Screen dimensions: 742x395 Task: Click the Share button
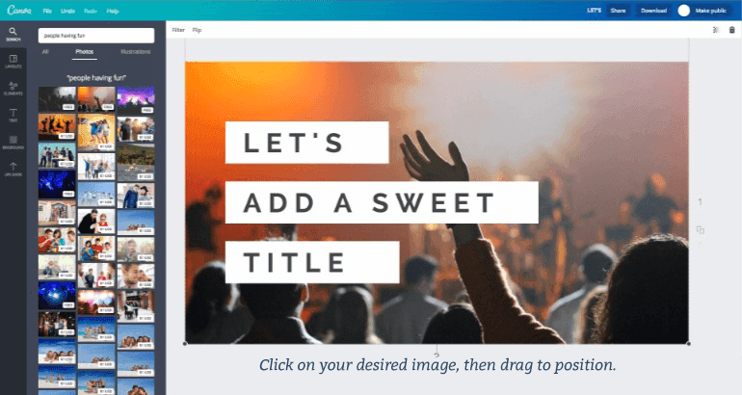pyautogui.click(x=618, y=11)
